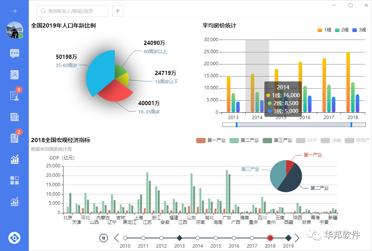This screenshot has height=251, width=372.
Task: Click the left zoom slider handle
Action: click(x=236, y=124)
